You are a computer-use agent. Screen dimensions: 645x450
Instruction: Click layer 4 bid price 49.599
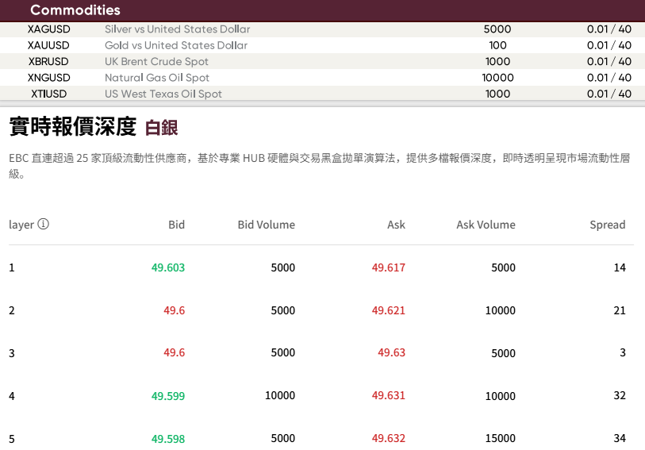coord(168,395)
